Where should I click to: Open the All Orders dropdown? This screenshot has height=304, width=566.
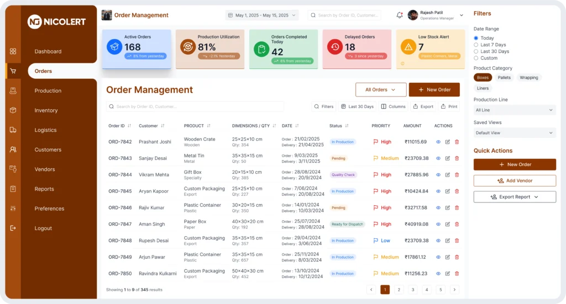381,90
